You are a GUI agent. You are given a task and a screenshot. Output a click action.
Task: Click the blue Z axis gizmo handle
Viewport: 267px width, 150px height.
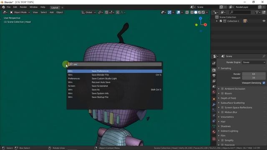pyautogui.click(x=201, y=18)
